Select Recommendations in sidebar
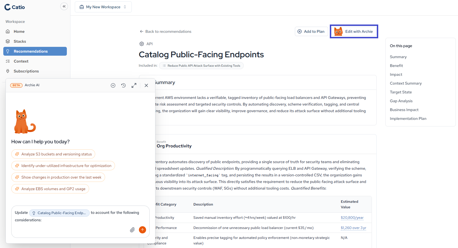 [x=35, y=51]
